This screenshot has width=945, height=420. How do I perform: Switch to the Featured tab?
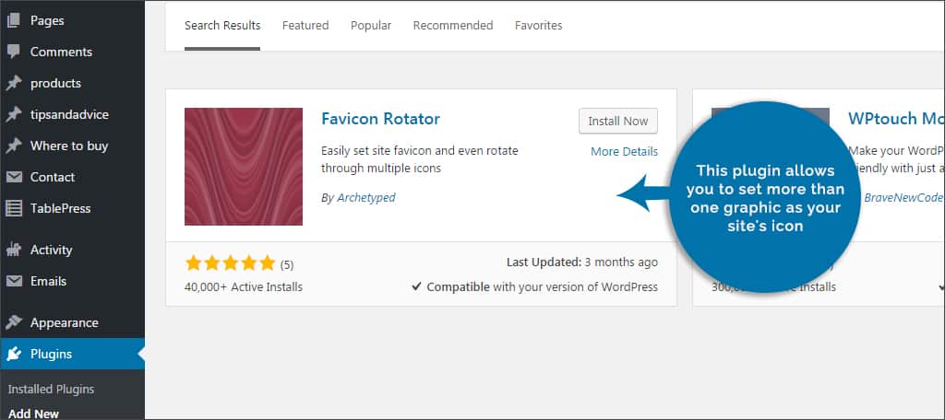click(305, 25)
